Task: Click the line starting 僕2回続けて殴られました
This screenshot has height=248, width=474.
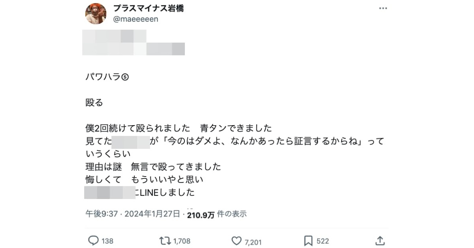Action: tap(179, 128)
